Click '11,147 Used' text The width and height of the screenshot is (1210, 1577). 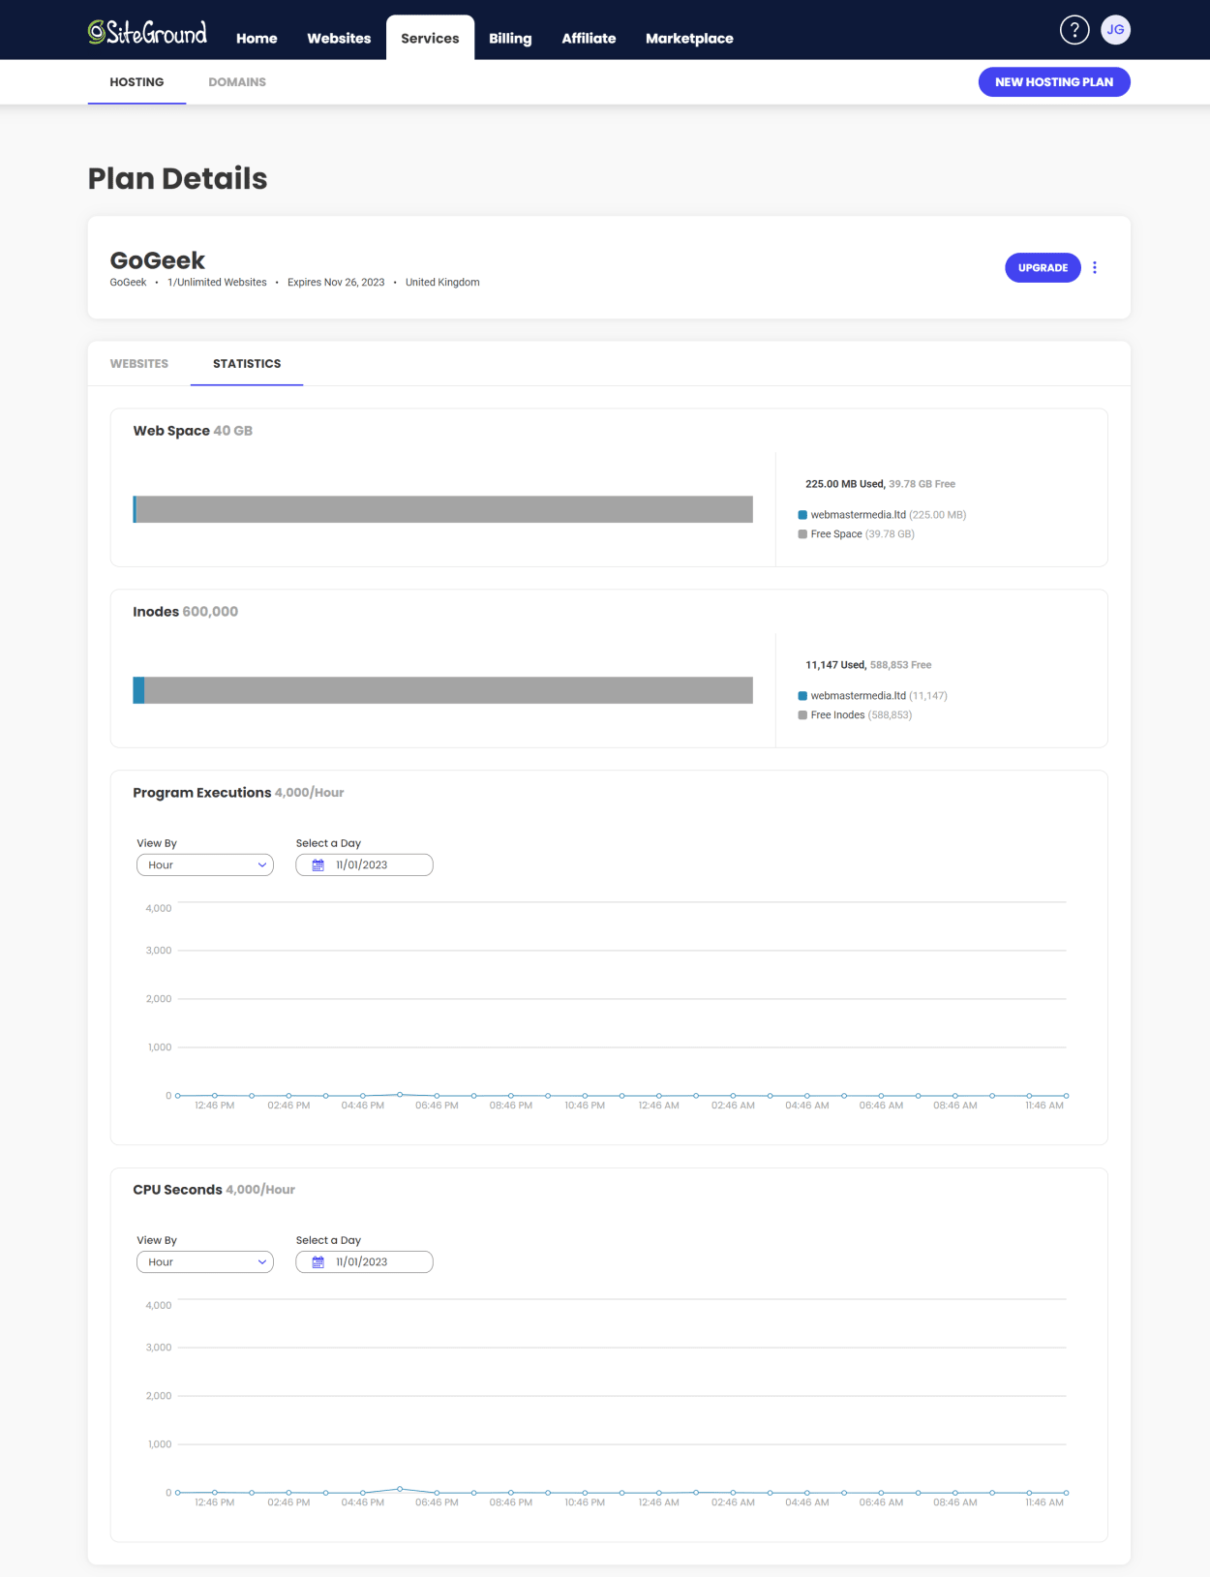[x=836, y=665]
